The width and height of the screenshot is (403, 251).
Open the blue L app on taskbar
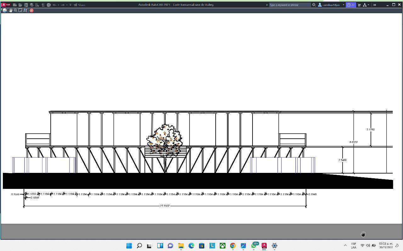point(212,246)
